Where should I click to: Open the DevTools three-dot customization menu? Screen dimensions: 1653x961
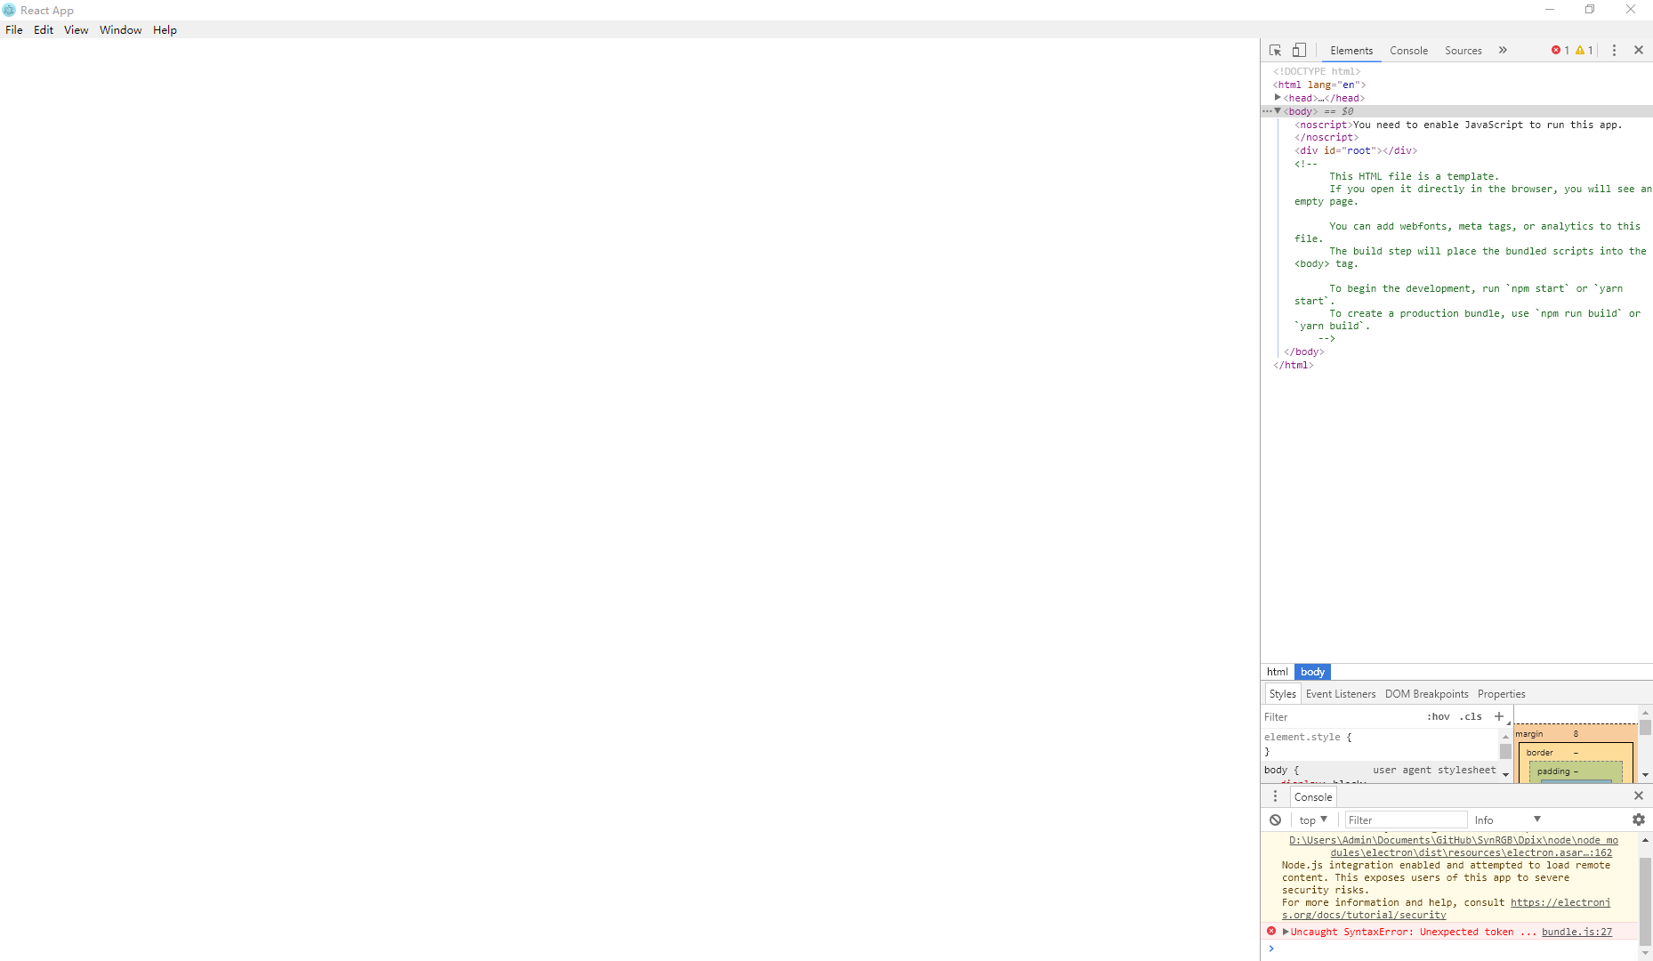coord(1614,50)
